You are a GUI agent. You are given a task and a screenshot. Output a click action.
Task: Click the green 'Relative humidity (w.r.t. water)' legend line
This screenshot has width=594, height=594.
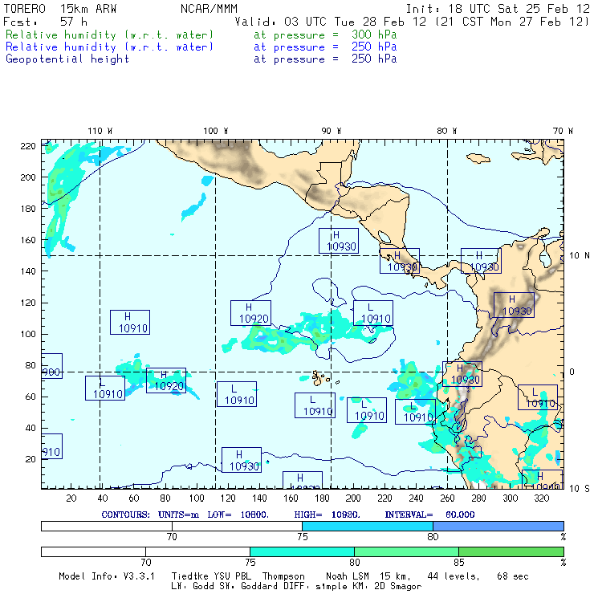pyautogui.click(x=109, y=35)
